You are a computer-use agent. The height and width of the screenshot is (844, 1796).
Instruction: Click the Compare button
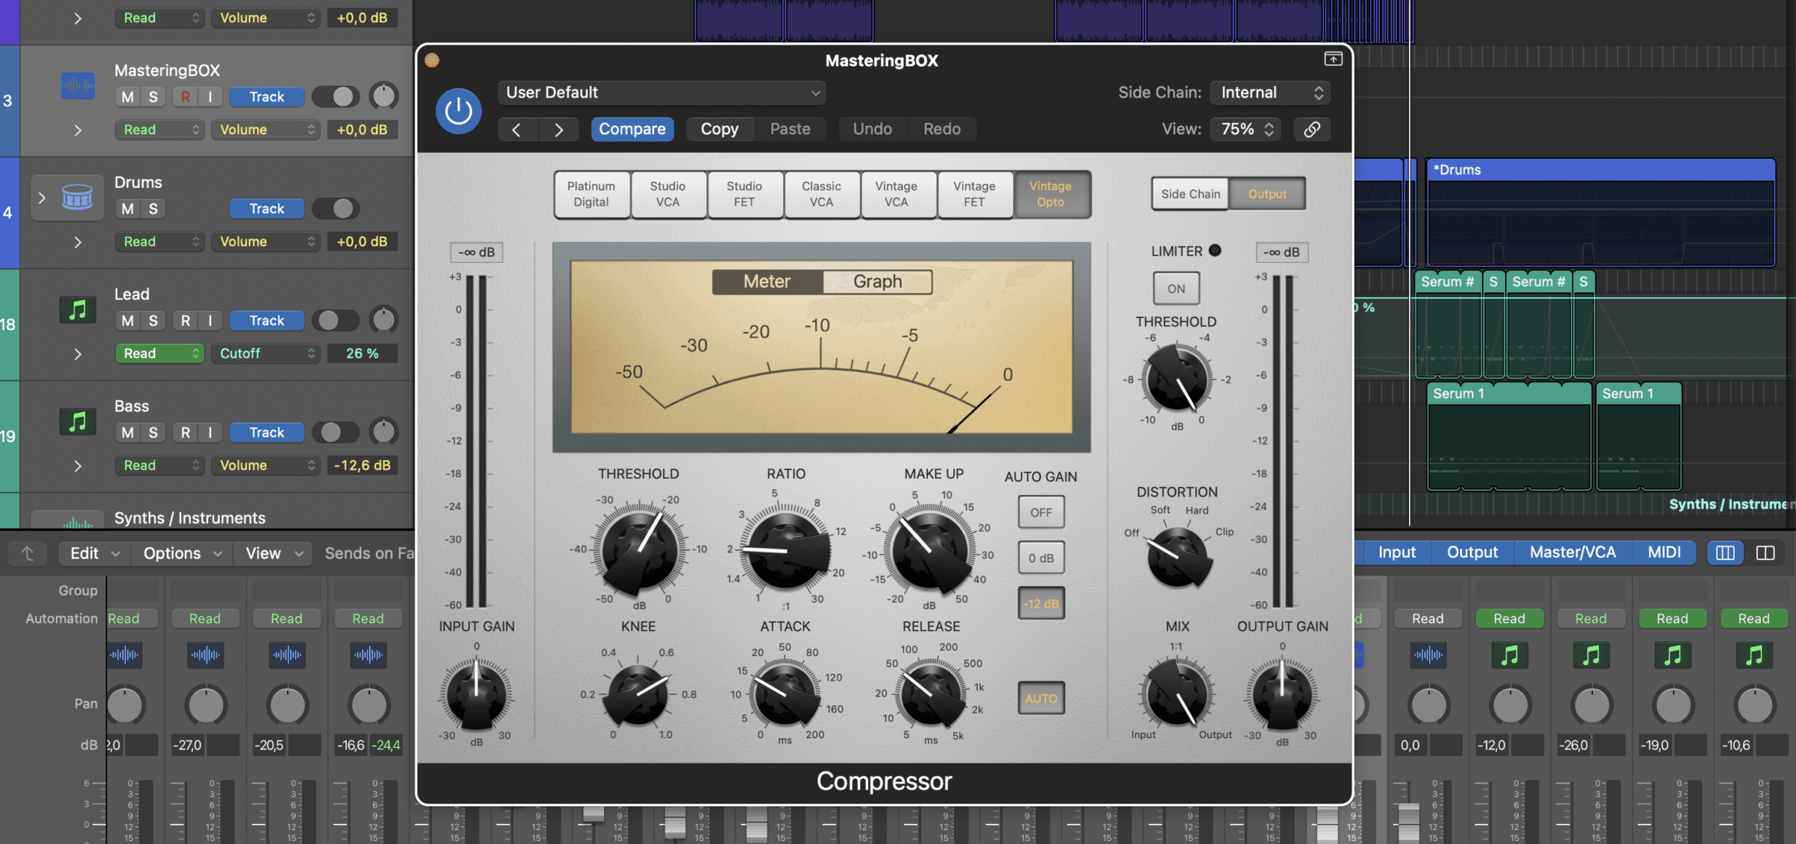632,129
